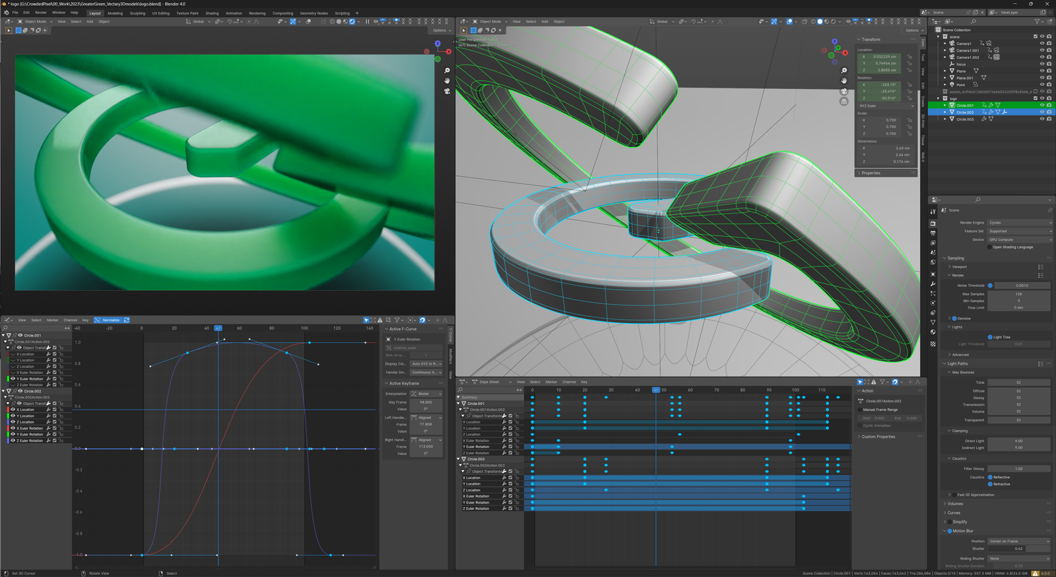Click the Y Euler Rotation F-Curve icon
Viewport: 1056px width, 577px height.
389,339
